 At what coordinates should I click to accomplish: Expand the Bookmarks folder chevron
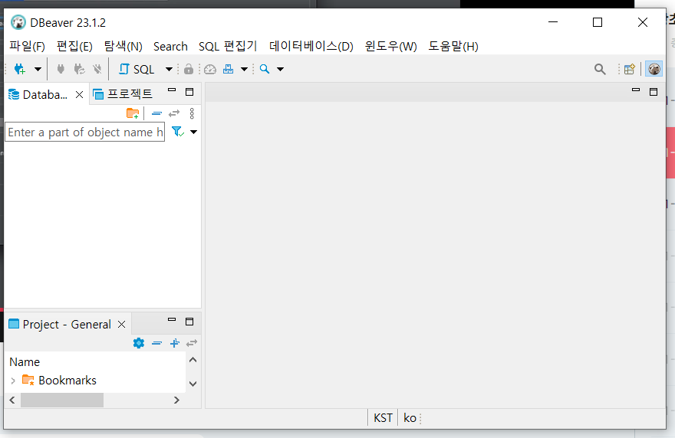[x=13, y=381]
